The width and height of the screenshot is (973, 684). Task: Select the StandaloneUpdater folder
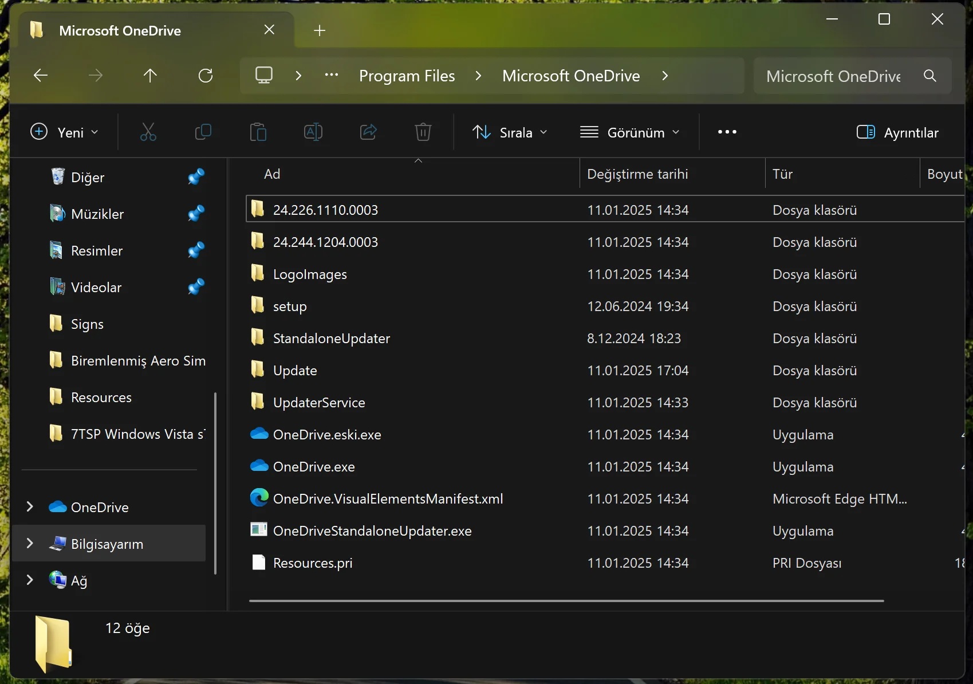[605, 338]
